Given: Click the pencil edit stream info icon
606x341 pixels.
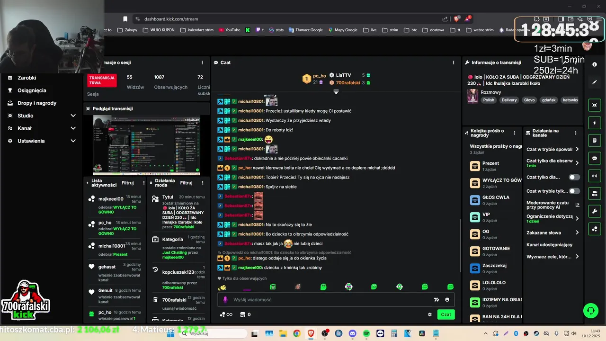Looking at the screenshot, I should click(x=595, y=82).
